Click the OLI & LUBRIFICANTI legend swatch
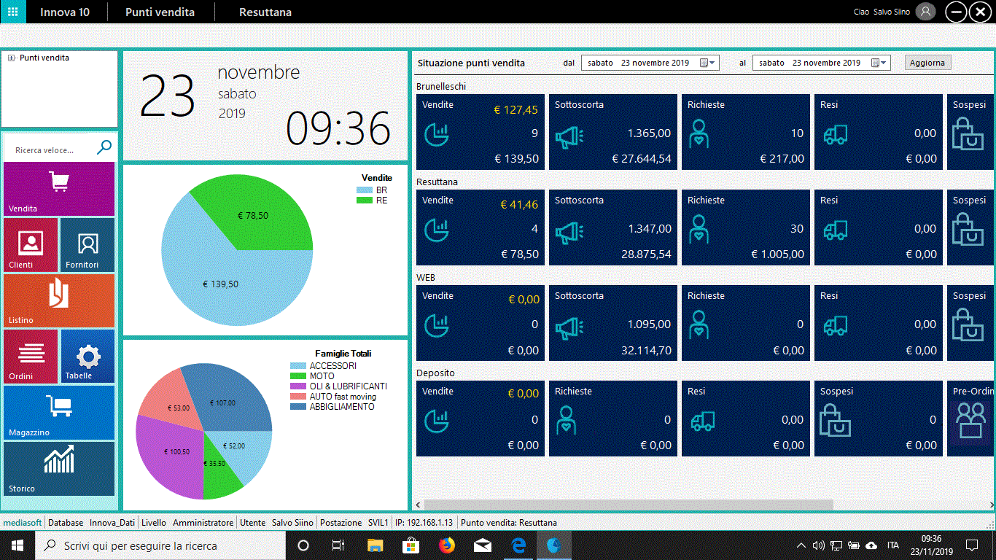The width and height of the screenshot is (996, 560). click(298, 386)
